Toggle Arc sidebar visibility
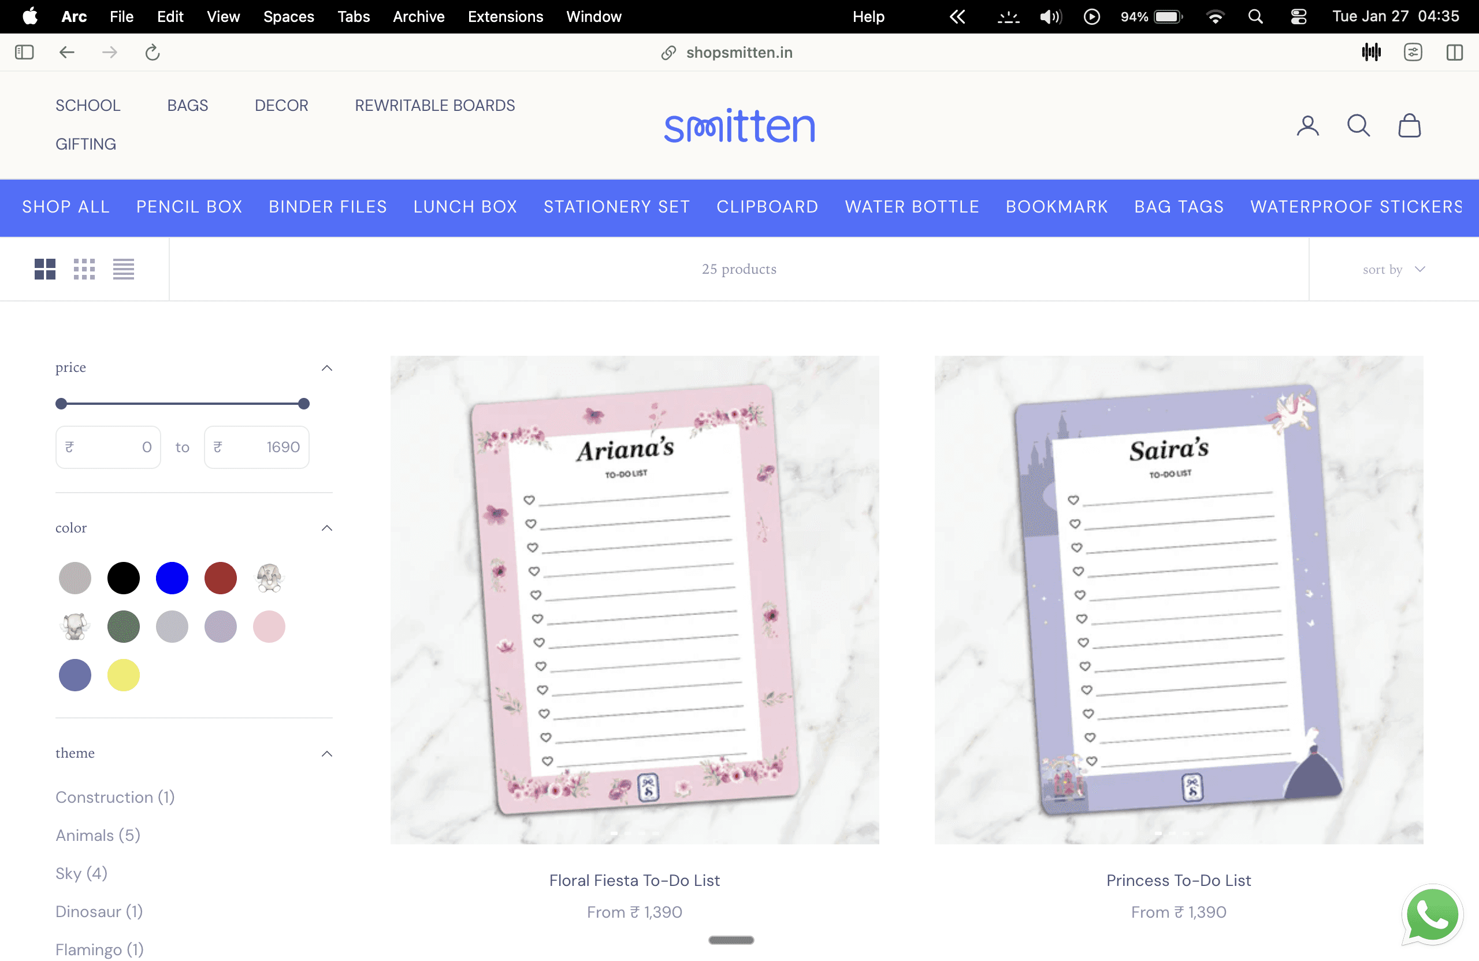 pyautogui.click(x=24, y=53)
